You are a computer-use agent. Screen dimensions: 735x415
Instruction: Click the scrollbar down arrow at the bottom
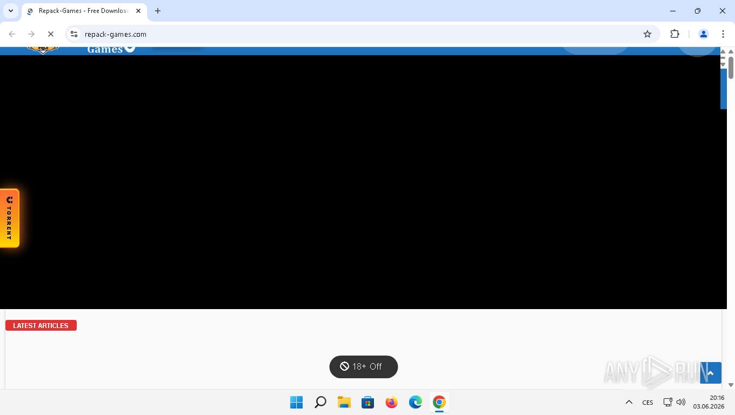(x=731, y=385)
